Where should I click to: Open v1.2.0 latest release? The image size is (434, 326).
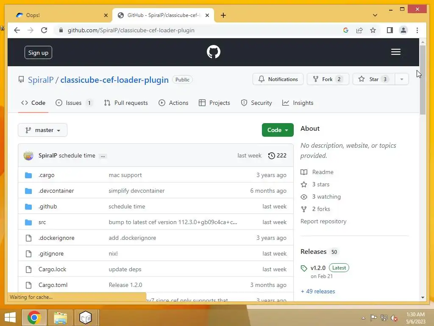coord(318,268)
